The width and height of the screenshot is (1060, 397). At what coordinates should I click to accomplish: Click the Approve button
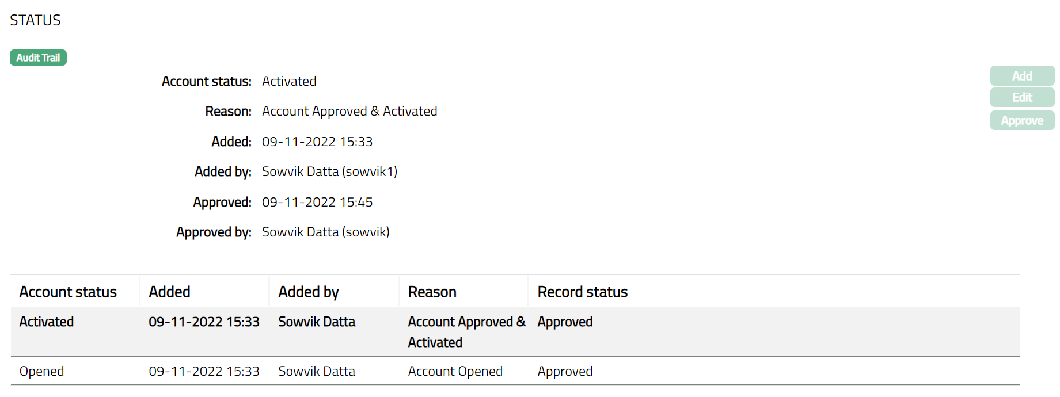coord(1022,121)
